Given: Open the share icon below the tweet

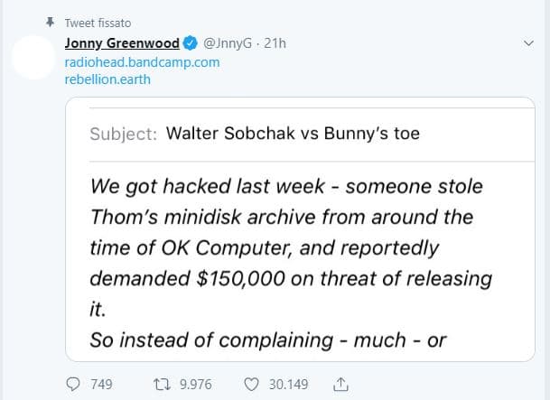Looking at the screenshot, I should (x=341, y=385).
